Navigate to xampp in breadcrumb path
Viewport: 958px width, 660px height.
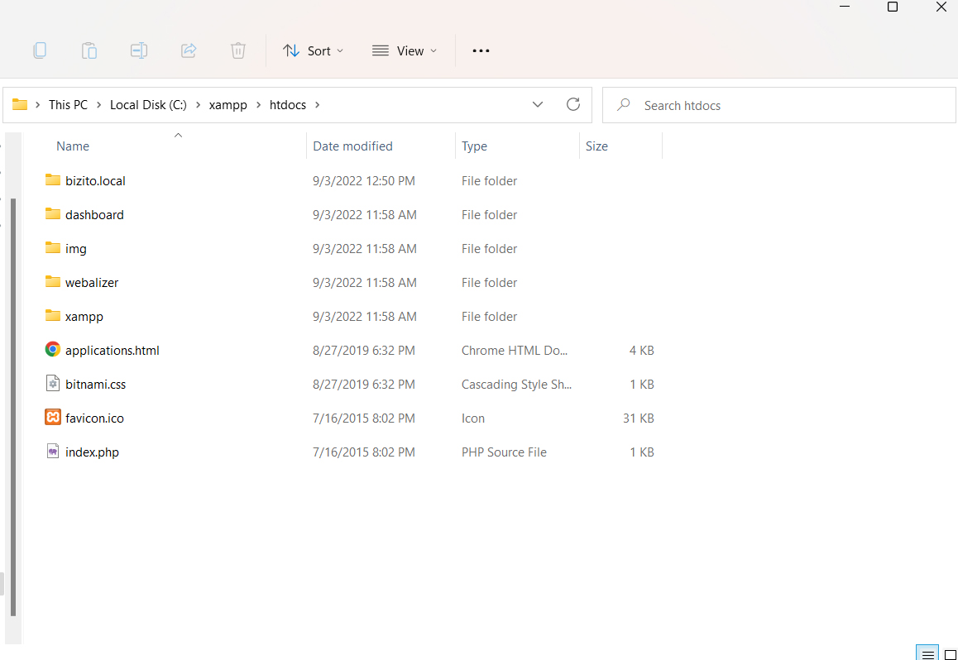228,105
